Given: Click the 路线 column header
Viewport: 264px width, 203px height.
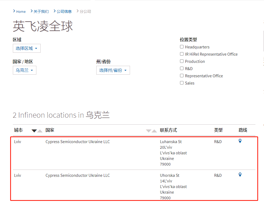Looking at the screenshot, I should 243,130.
